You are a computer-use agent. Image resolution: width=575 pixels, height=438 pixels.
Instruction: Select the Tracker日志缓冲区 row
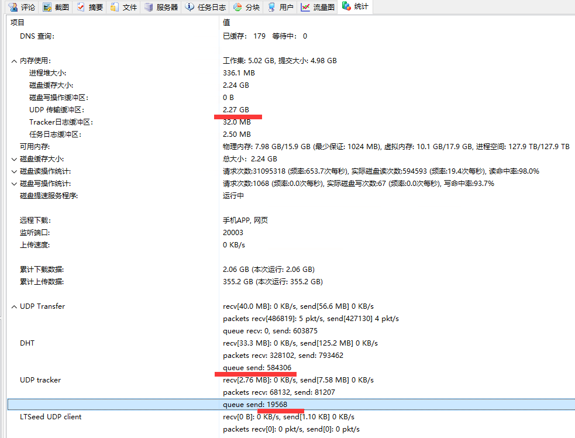coord(291,122)
